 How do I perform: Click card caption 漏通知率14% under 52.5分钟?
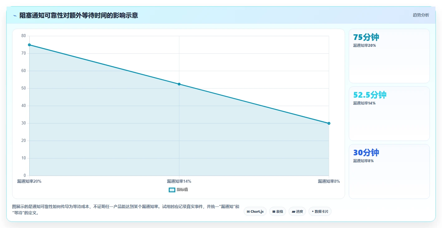click(x=364, y=103)
